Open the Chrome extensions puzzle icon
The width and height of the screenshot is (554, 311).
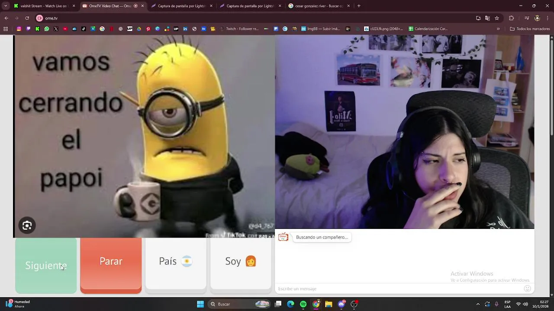pos(512,18)
